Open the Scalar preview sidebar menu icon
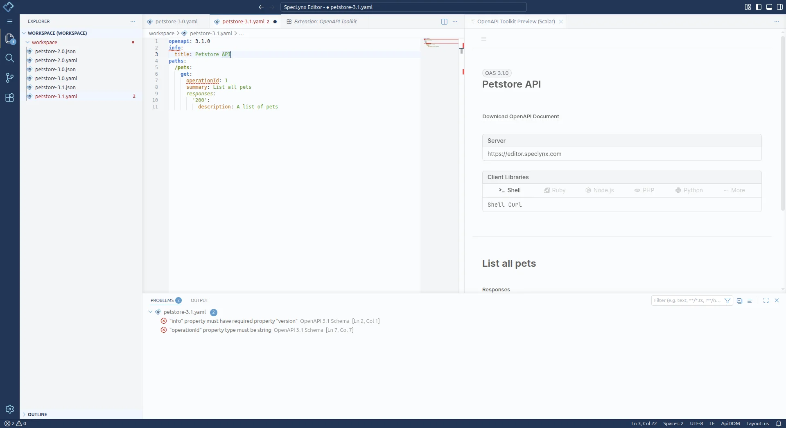This screenshot has width=786, height=428. tap(484, 39)
